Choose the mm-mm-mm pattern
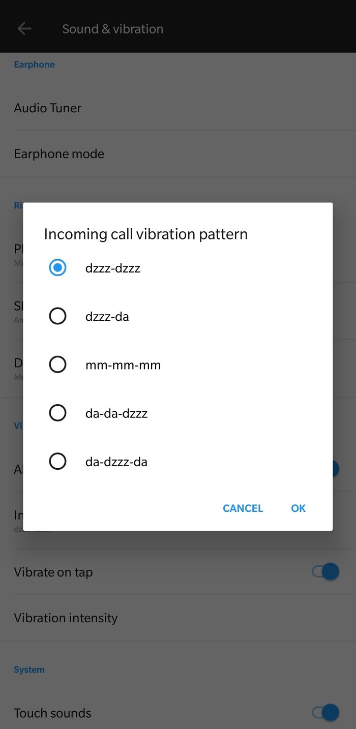This screenshot has height=729, width=356. pos(57,364)
